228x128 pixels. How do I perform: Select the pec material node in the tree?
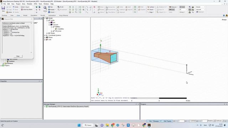(x=53, y=22)
